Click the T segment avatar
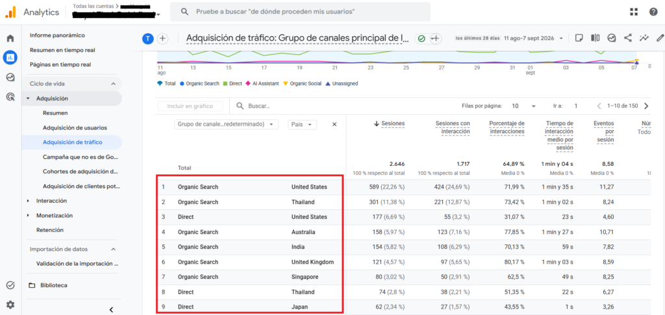The height and width of the screenshot is (315, 665). coord(147,38)
